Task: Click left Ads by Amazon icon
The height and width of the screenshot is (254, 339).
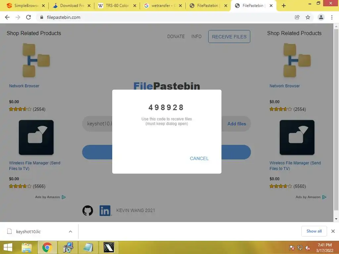Action: click(64, 197)
